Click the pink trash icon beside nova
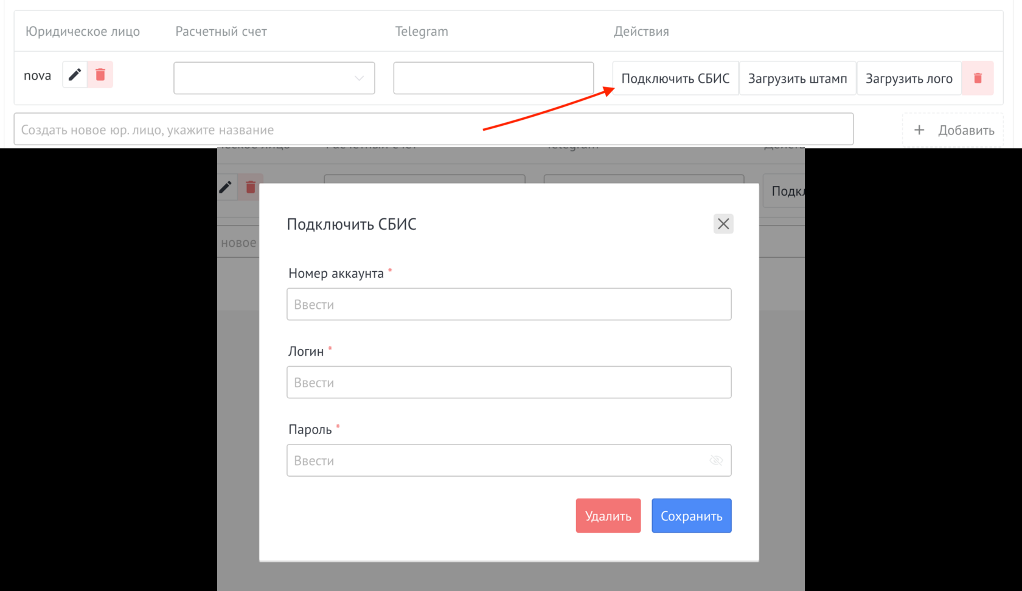The image size is (1022, 591). coord(100,75)
